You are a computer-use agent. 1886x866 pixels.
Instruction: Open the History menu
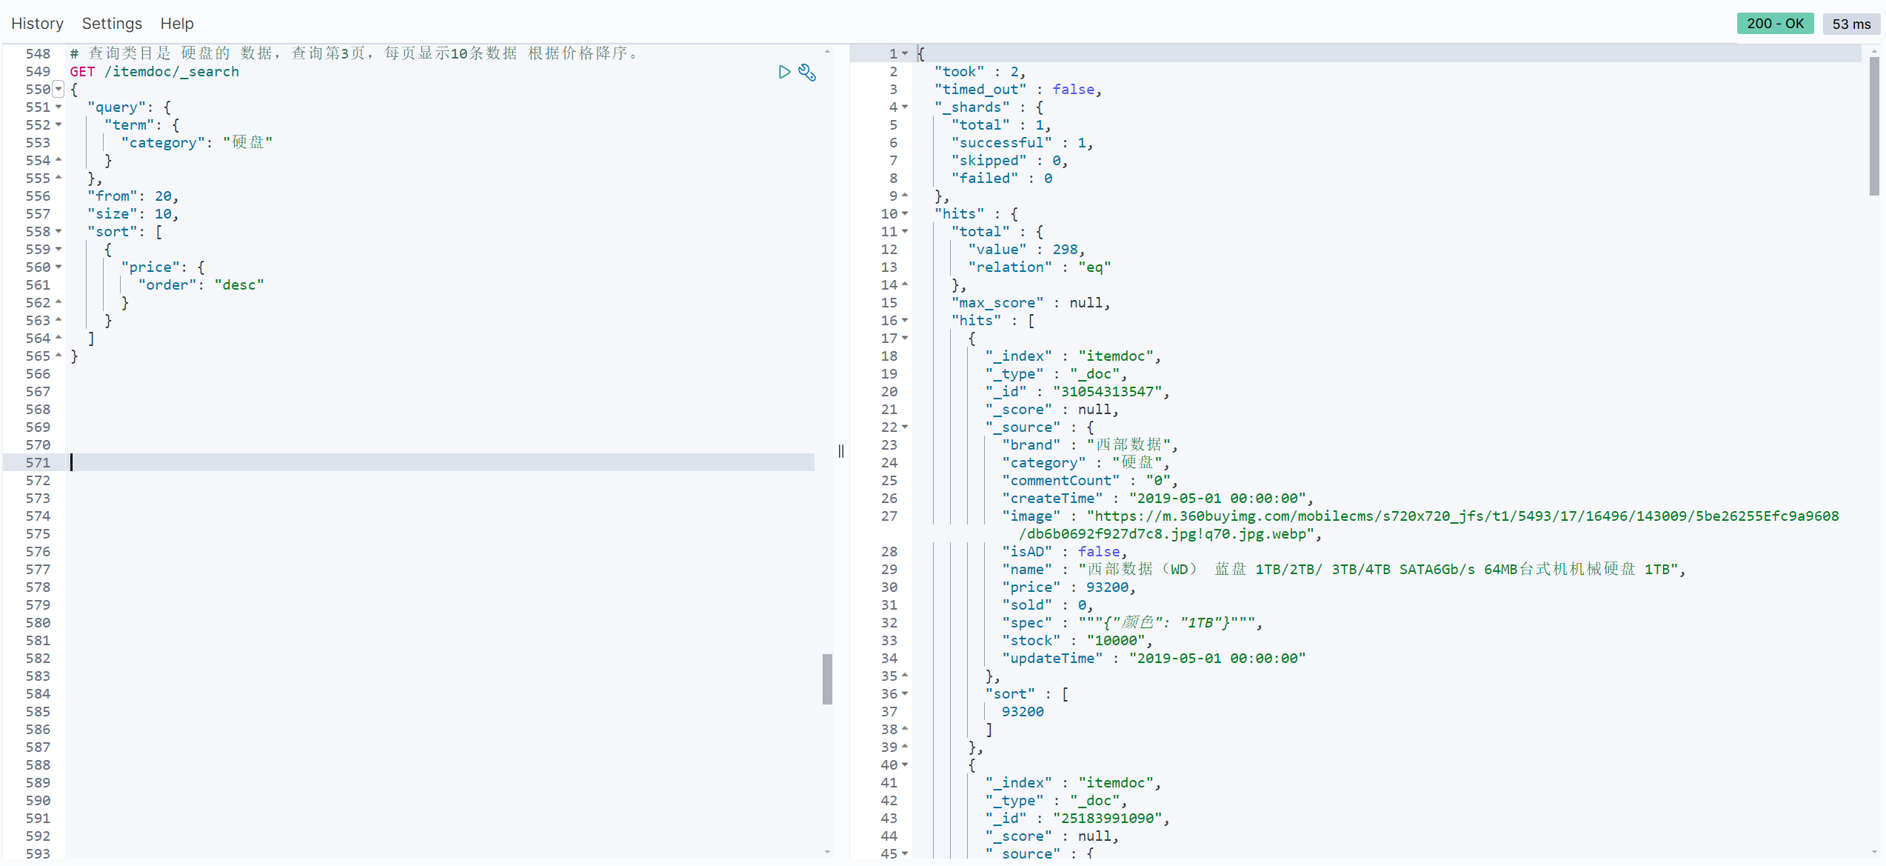coord(37,24)
